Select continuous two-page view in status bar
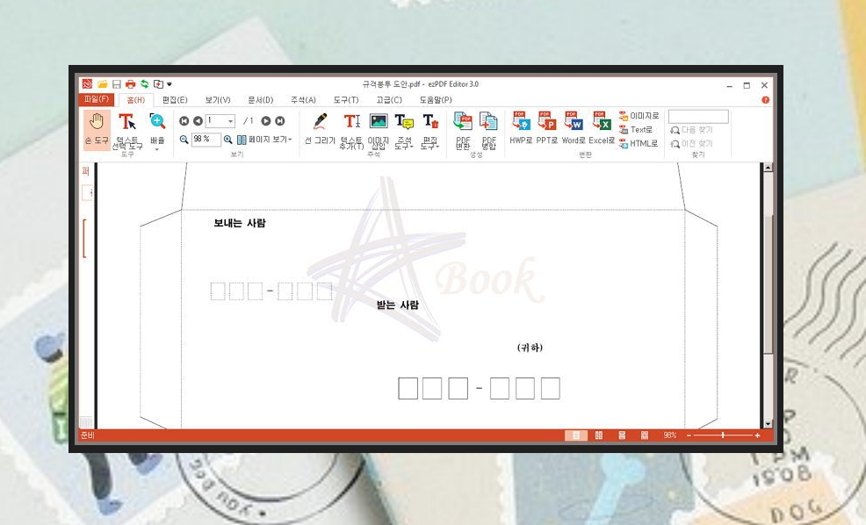The height and width of the screenshot is (525, 866). tap(645, 435)
